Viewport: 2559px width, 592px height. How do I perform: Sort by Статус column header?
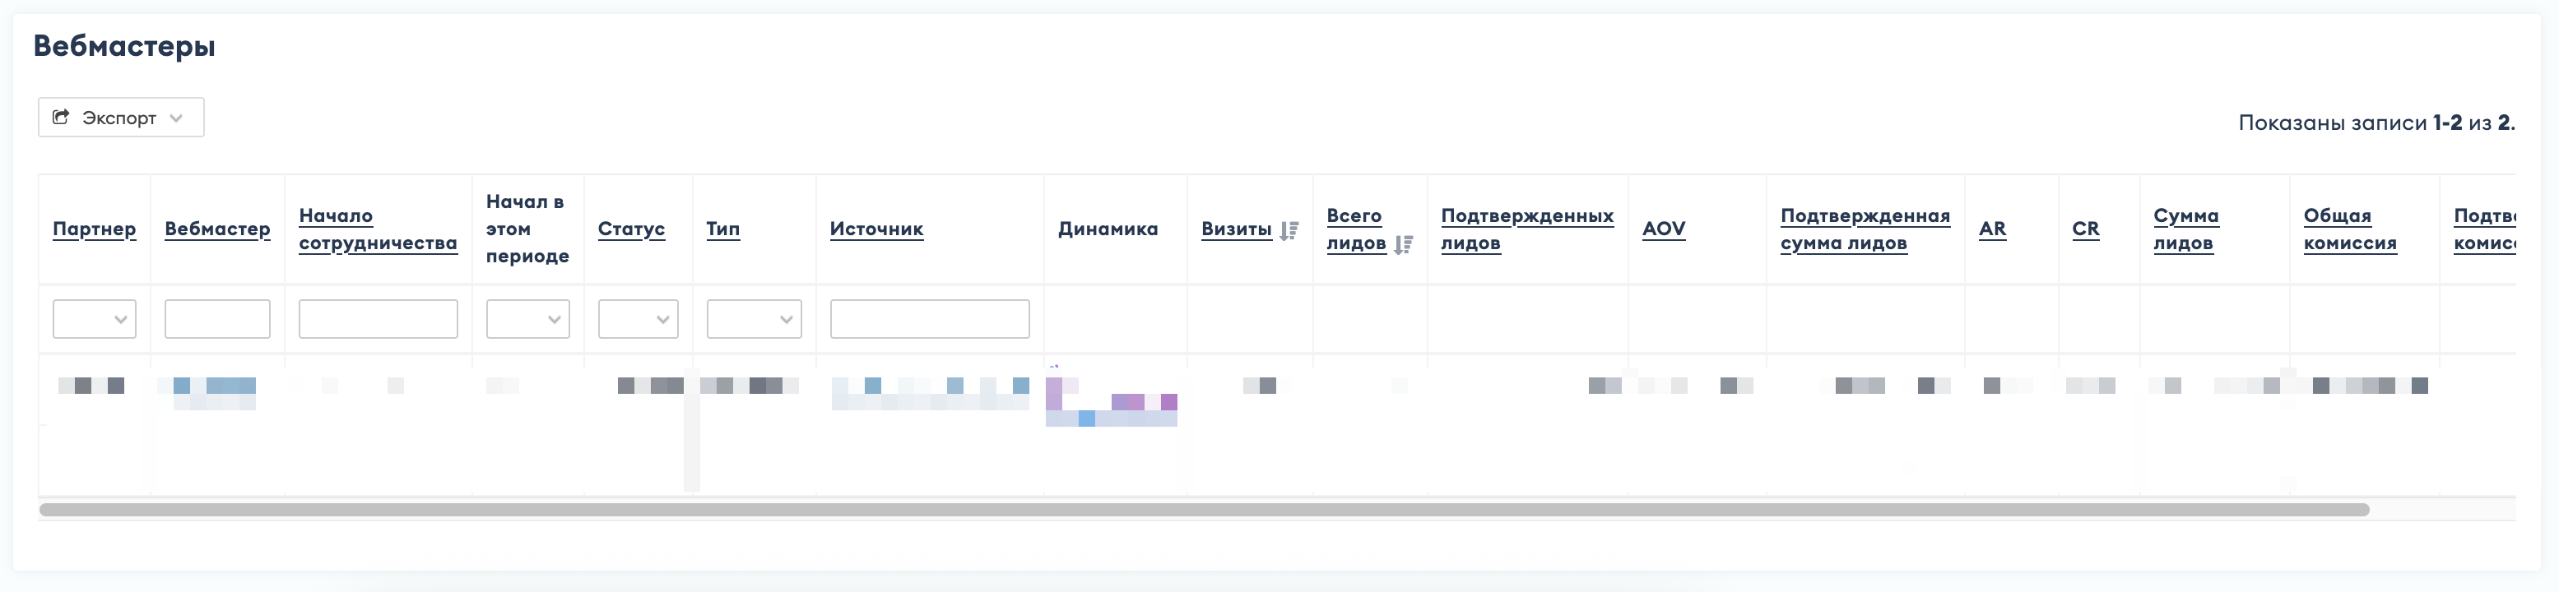631,229
